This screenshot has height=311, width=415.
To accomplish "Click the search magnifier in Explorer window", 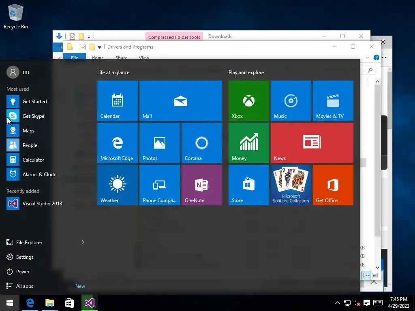I will click(x=370, y=70).
